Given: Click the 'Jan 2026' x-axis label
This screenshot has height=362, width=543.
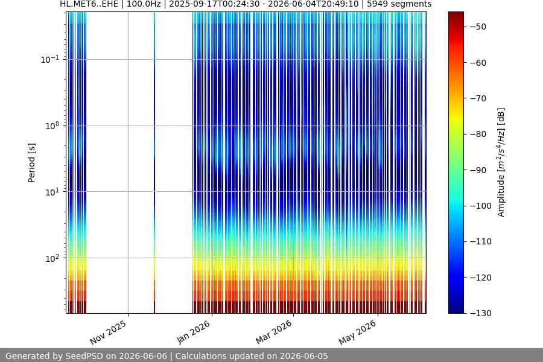Looking at the screenshot, I should 193,332.
